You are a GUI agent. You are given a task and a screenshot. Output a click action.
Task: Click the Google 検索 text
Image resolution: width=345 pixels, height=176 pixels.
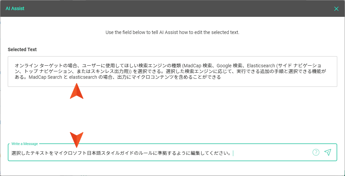[230, 66]
